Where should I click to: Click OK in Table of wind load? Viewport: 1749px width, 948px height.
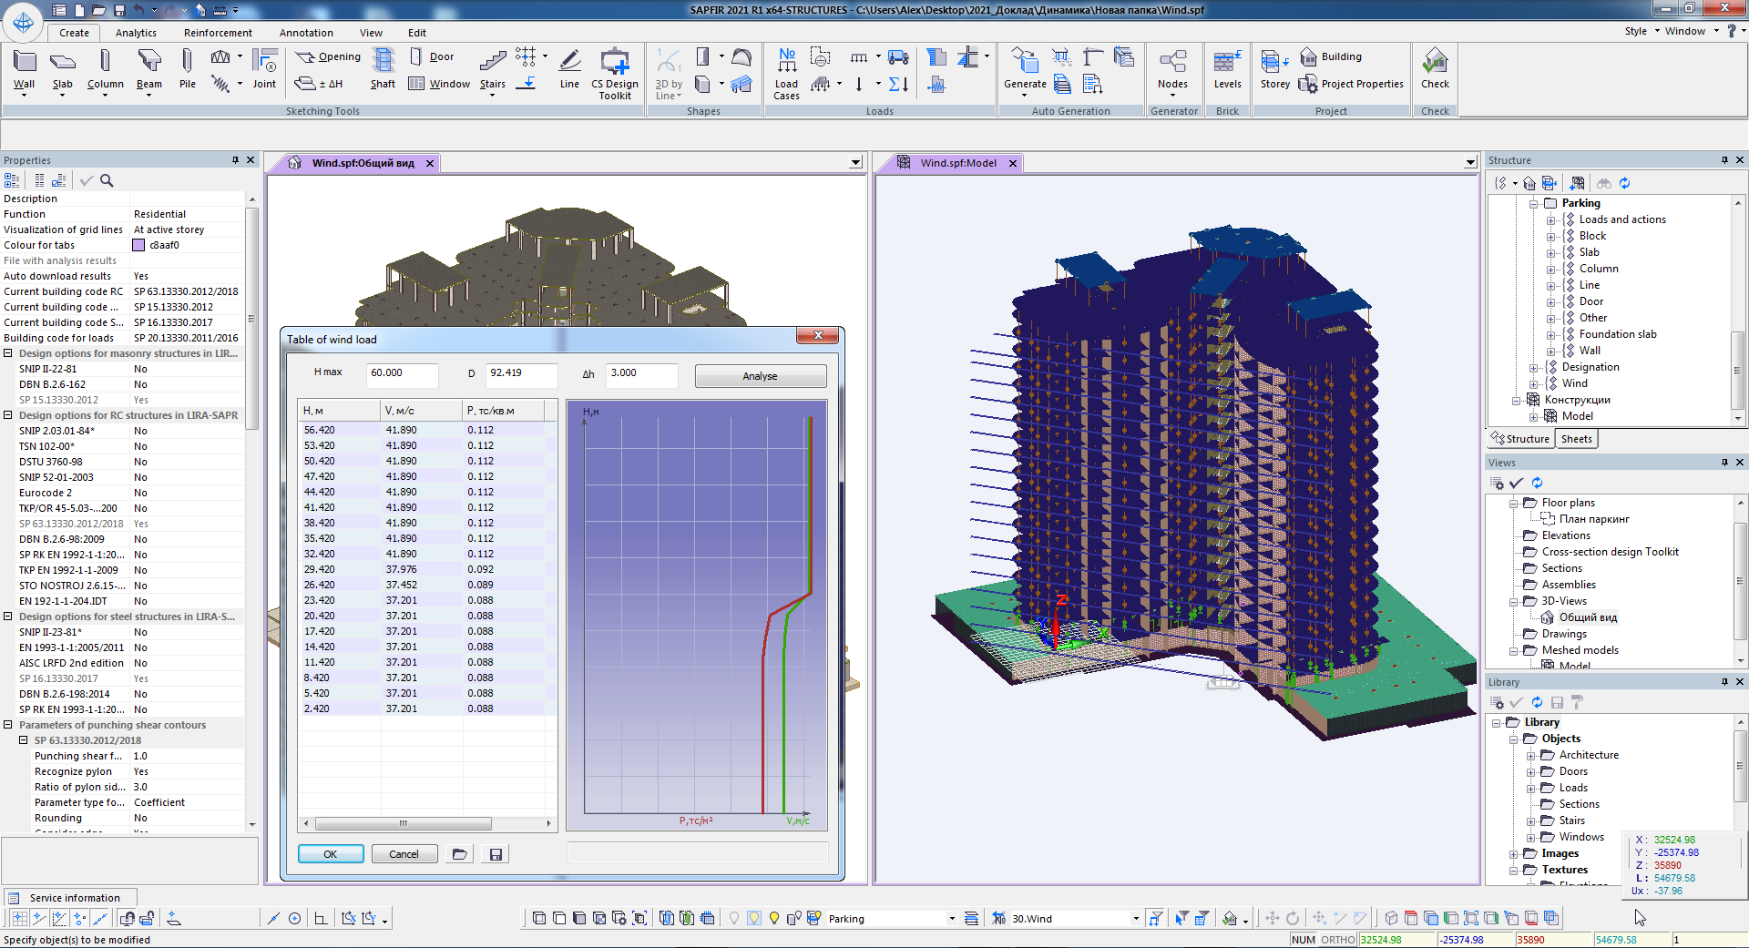pos(331,854)
